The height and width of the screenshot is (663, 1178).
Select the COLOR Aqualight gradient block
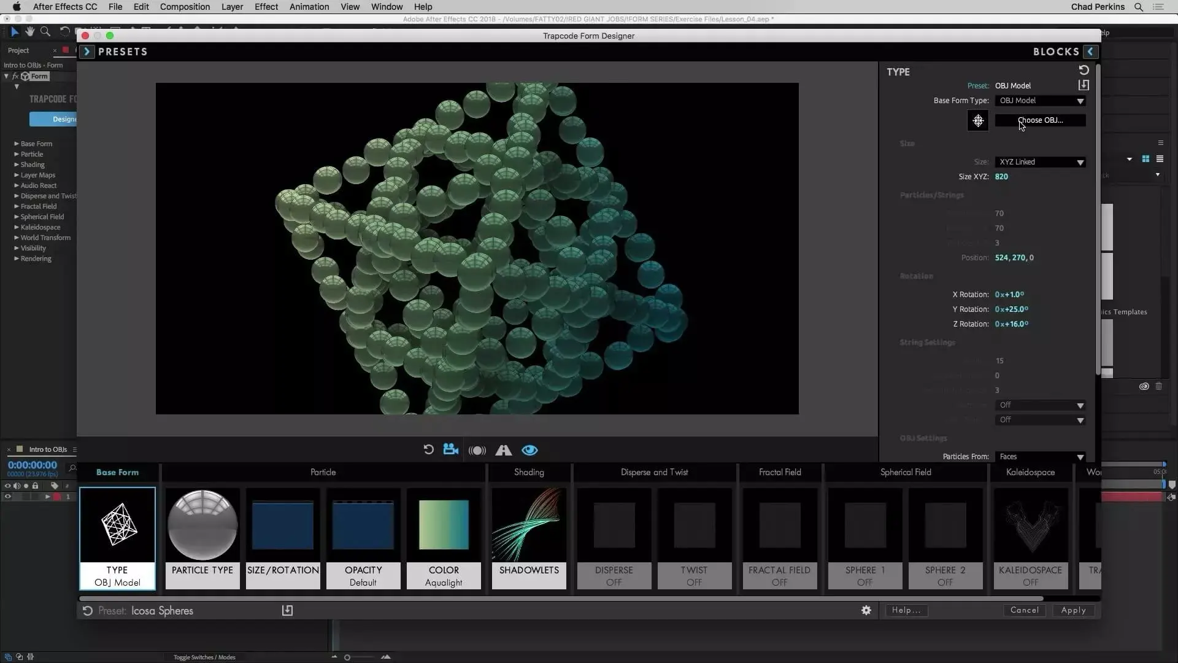coord(444,538)
